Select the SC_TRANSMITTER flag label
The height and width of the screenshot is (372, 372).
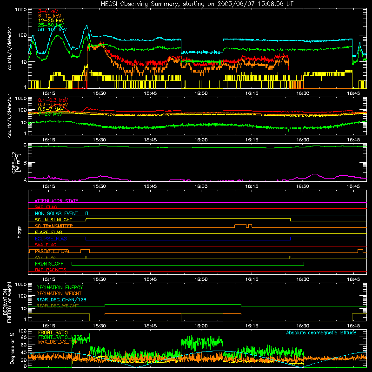(54, 226)
